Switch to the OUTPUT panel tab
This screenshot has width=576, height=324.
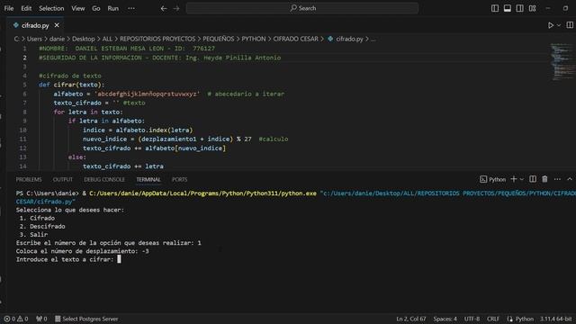(63, 179)
